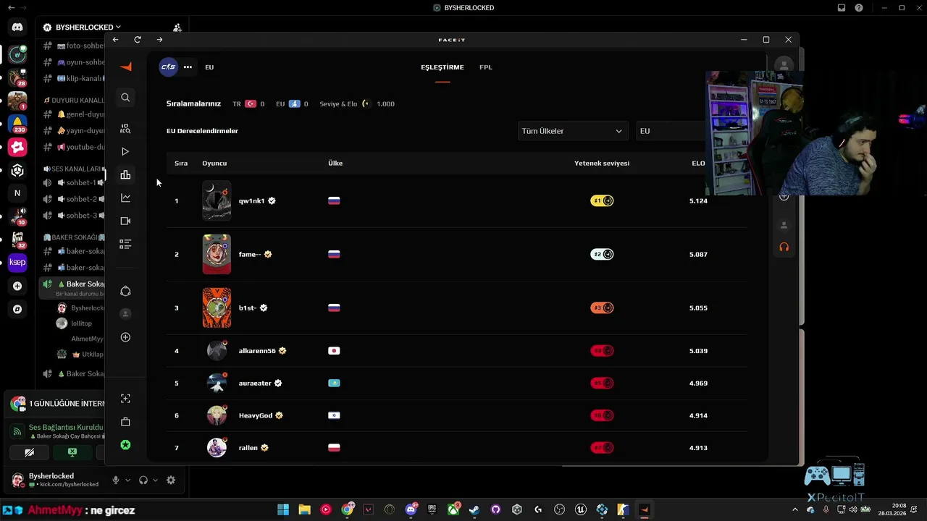927x521 pixels.
Task: Open rallen player profile
Action: 248,448
